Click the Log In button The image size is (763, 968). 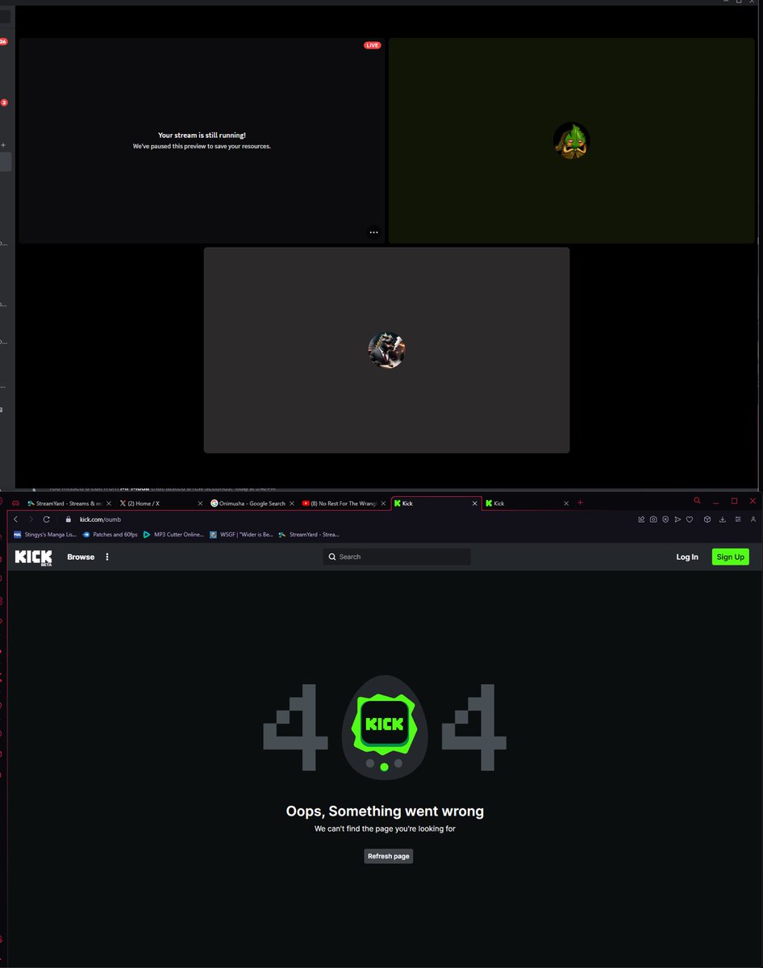pos(687,557)
